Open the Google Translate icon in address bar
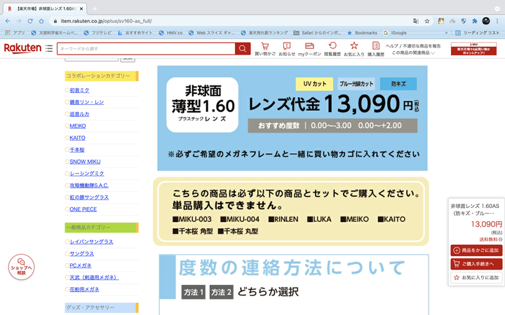 point(416,21)
